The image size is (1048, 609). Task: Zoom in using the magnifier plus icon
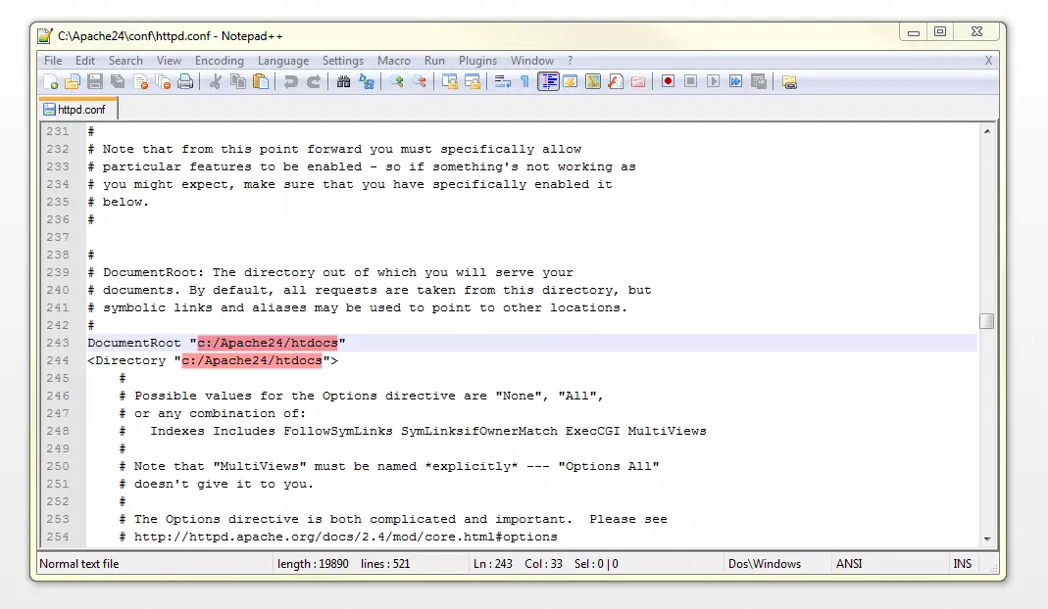coord(396,82)
